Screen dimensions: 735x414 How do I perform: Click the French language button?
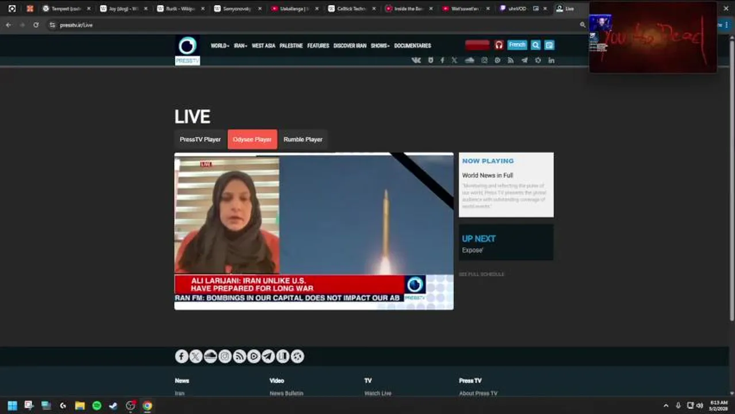[x=517, y=45]
